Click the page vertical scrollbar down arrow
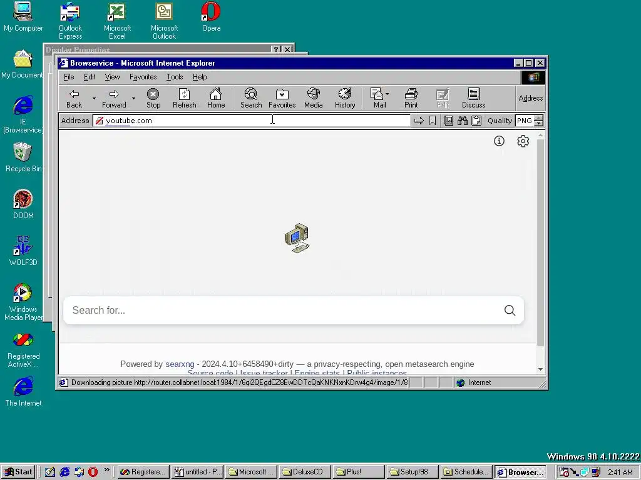Viewport: 641px width, 480px height. coord(540,369)
